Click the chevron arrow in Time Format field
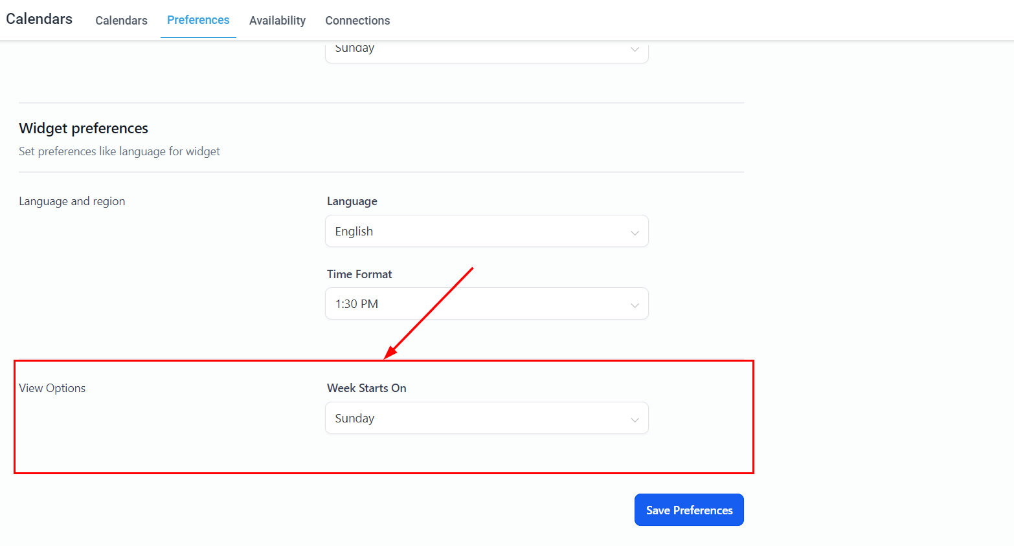Image resolution: width=1014 pixels, height=546 pixels. [x=635, y=305]
